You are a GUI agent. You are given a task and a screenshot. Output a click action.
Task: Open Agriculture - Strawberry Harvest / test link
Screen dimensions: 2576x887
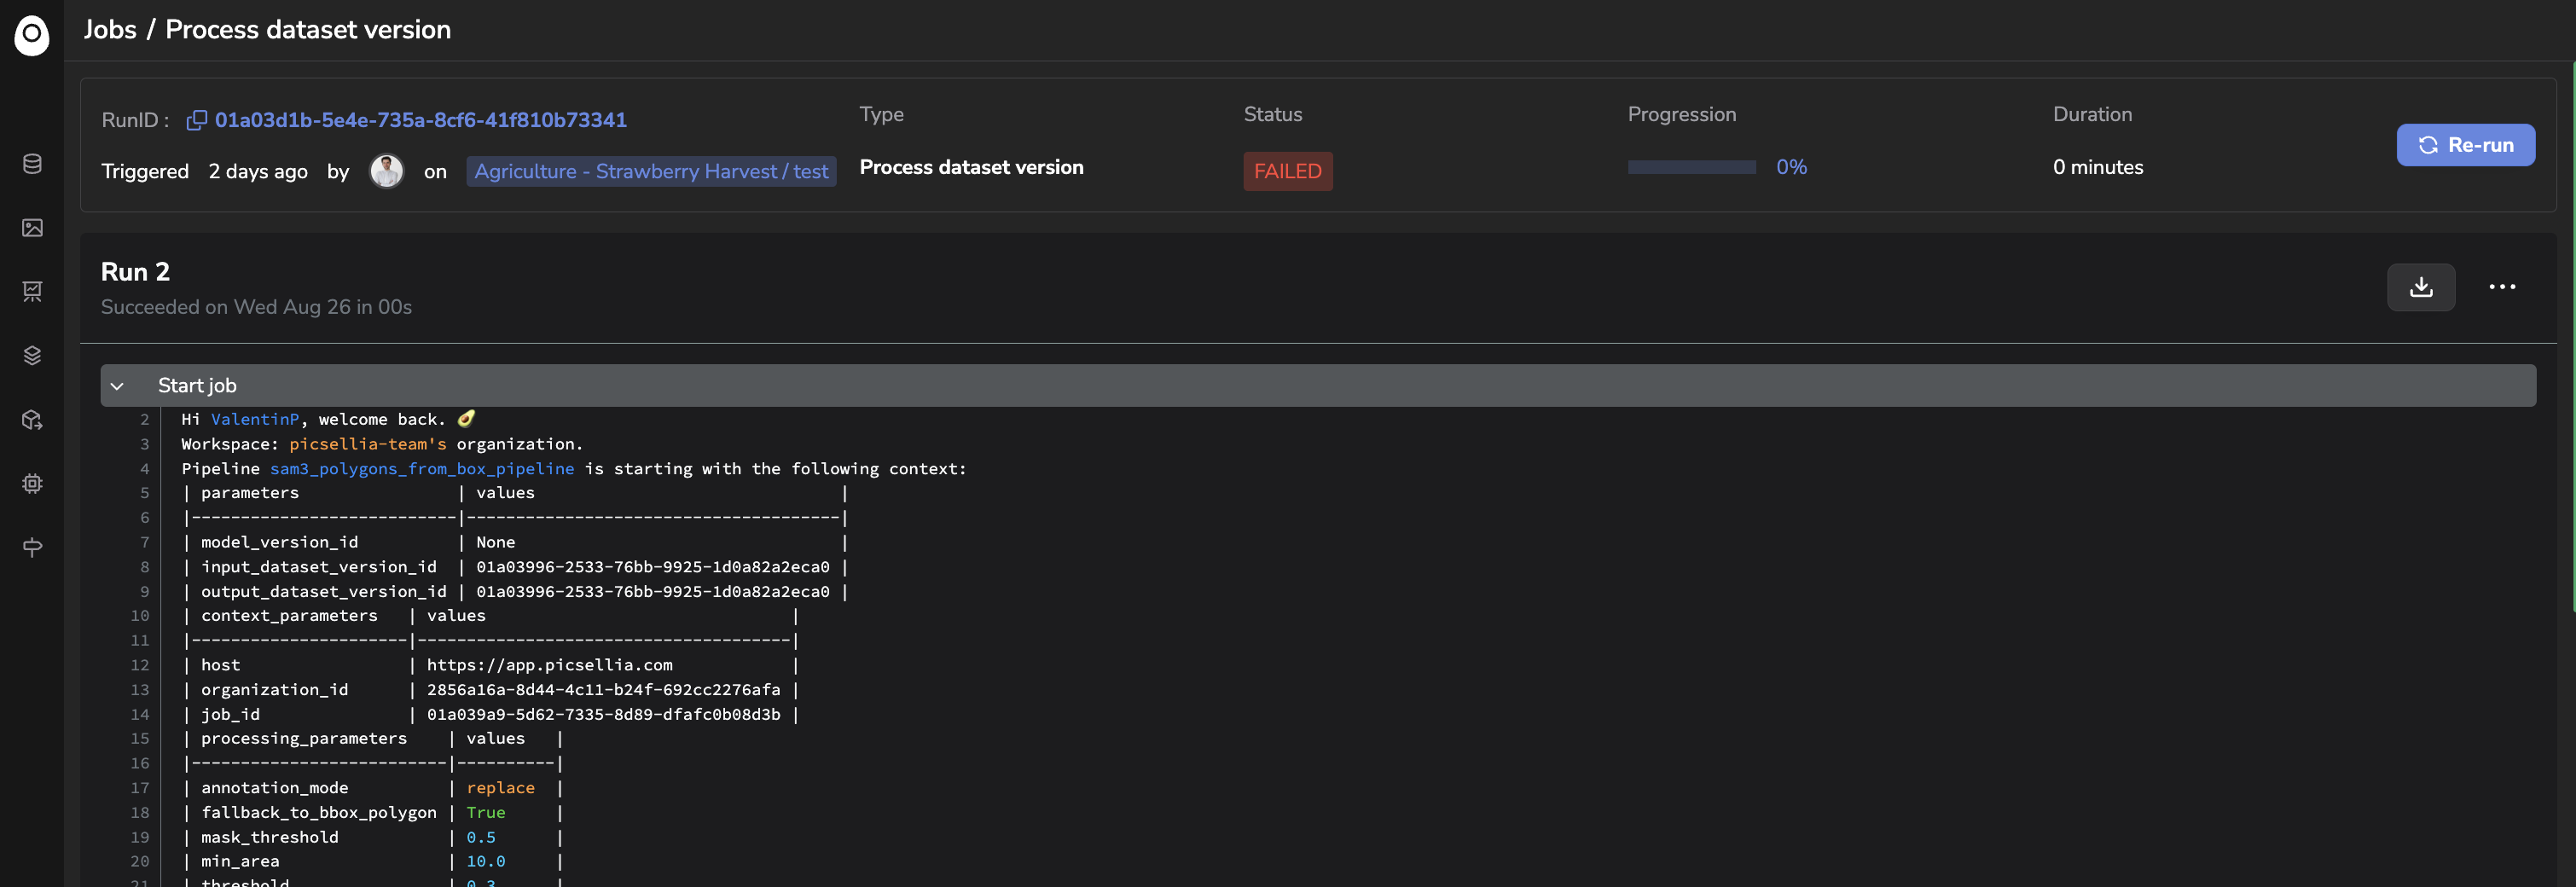click(x=651, y=171)
